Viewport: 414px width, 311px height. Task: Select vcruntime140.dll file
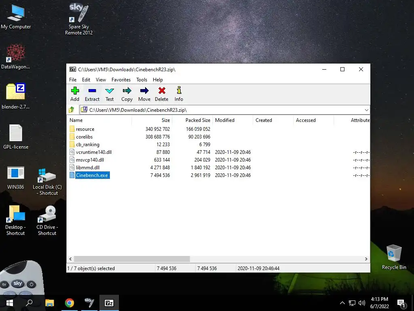(94, 152)
